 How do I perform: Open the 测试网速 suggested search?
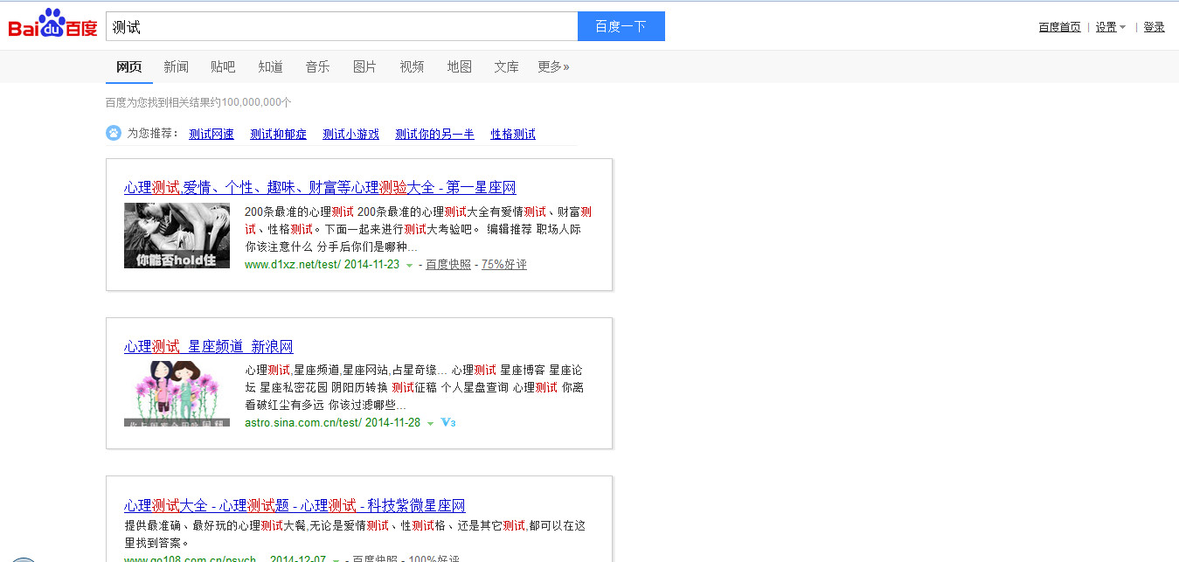212,134
